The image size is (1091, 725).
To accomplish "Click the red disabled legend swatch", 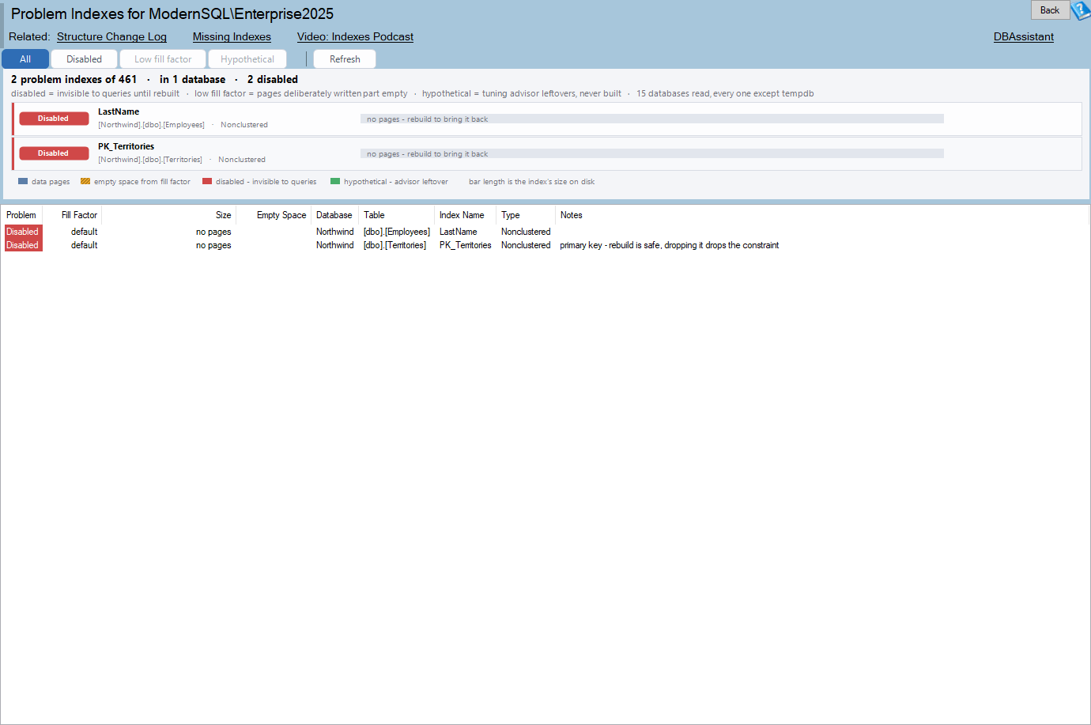I will point(207,181).
